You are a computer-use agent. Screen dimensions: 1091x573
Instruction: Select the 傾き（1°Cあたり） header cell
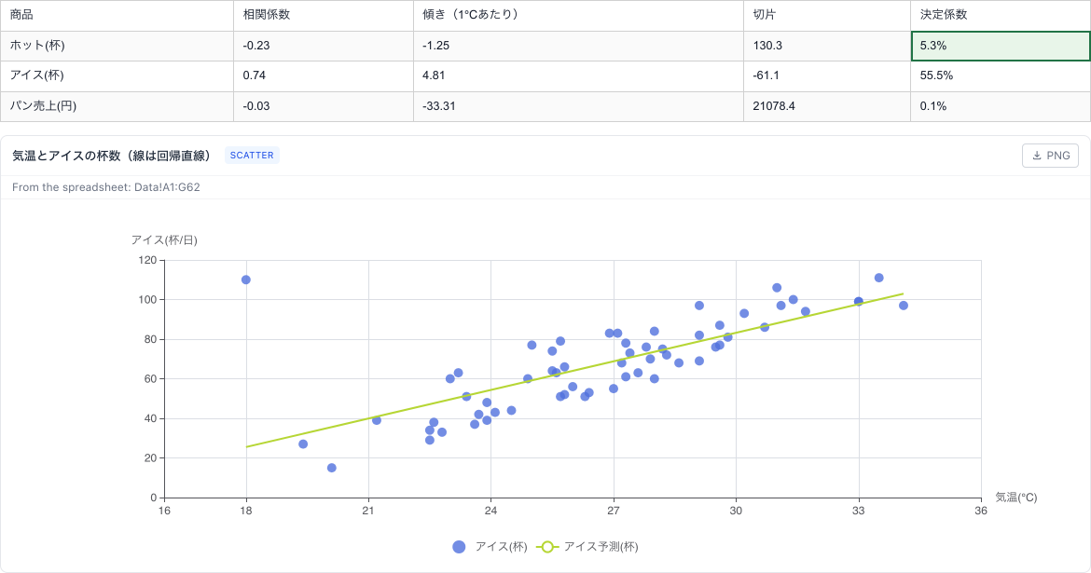[x=578, y=15]
